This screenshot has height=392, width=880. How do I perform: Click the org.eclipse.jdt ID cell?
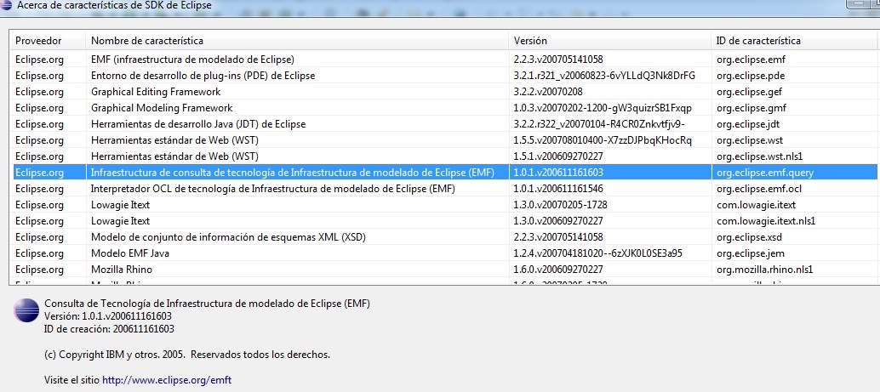tap(748, 124)
